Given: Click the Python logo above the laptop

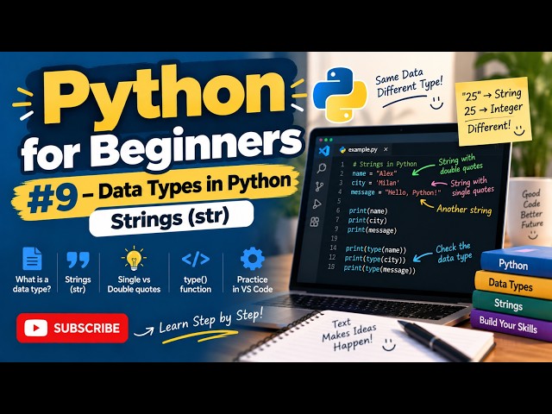Looking at the screenshot, I should (x=340, y=95).
